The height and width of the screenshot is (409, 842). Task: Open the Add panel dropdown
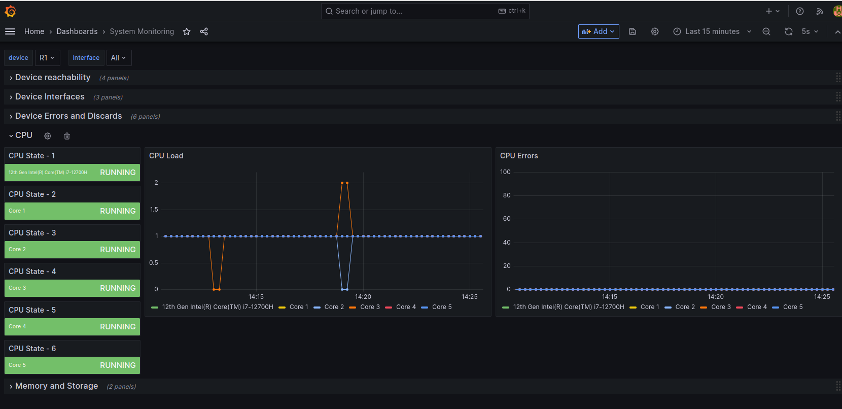click(599, 31)
